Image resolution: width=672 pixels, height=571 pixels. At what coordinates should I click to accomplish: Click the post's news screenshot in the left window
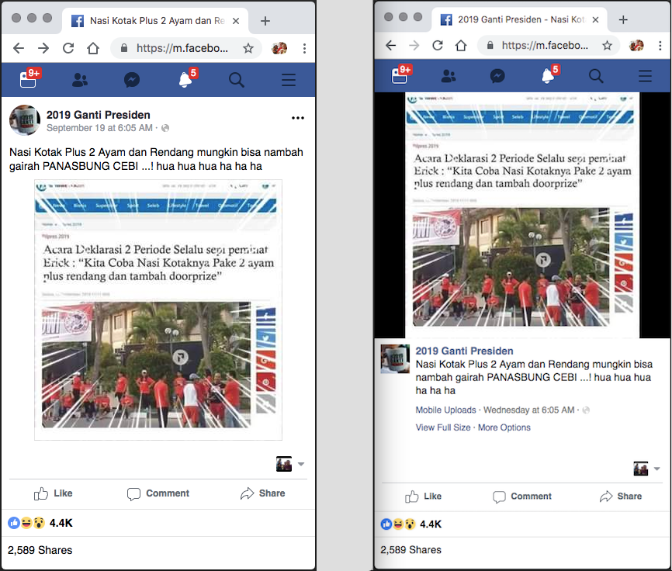coord(158,310)
